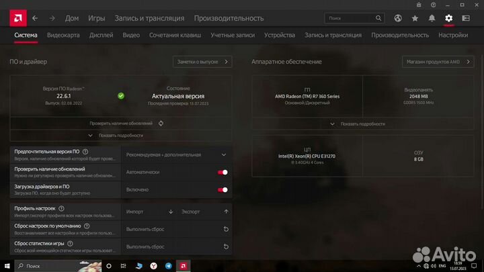Click the Импорт down arrow icon
484x272 pixels.
point(171,212)
